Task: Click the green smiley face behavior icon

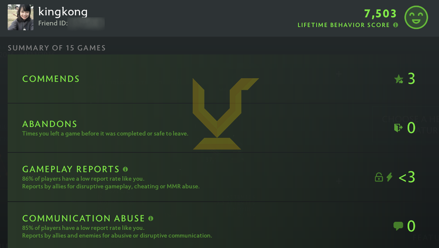Action: pyautogui.click(x=416, y=17)
